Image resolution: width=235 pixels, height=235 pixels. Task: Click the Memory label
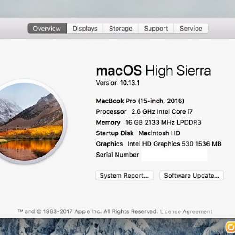pos(108,122)
